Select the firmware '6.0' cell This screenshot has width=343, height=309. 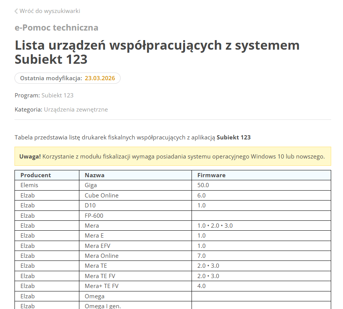[x=261, y=195]
